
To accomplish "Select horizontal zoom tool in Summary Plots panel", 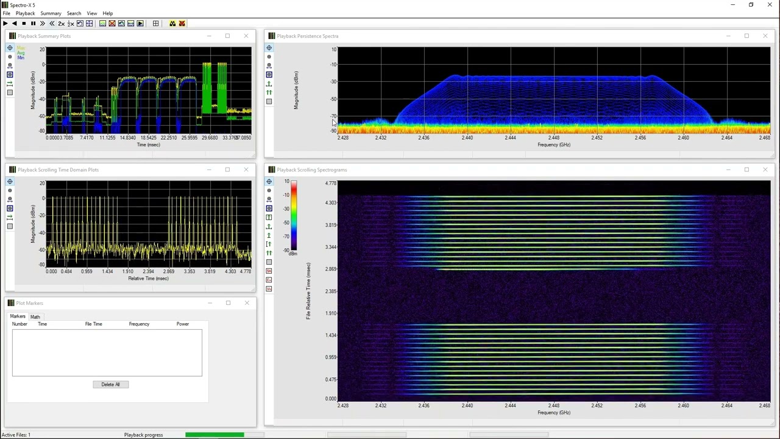I will 10,65.
